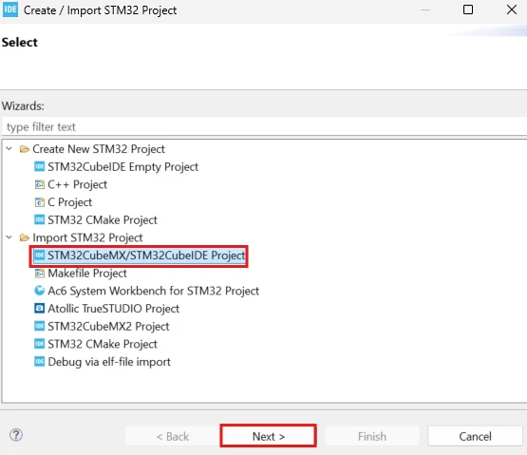This screenshot has height=455, width=527.
Task: Select Create New STM32 Project label
Action: coord(99,149)
